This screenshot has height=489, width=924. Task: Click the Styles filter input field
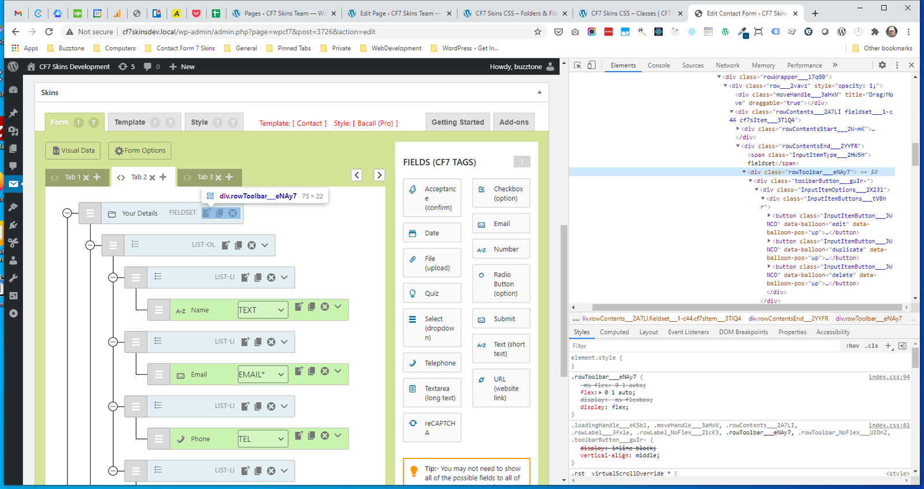pyautogui.click(x=705, y=346)
